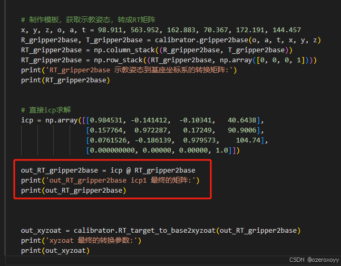Click matrix value 1.0 in last row
The width and height of the screenshot is (341, 266).
[221, 150]
